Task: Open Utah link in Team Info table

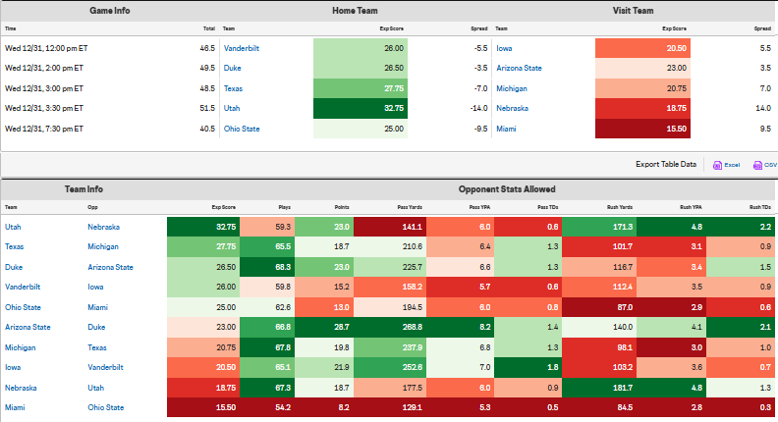Action: pyautogui.click(x=13, y=227)
